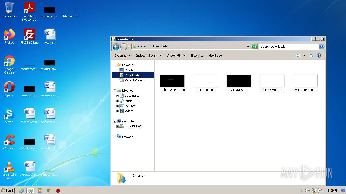Viewport: 346px width, 194px height.
Task: Click in Search Downloads field
Action: point(289,47)
